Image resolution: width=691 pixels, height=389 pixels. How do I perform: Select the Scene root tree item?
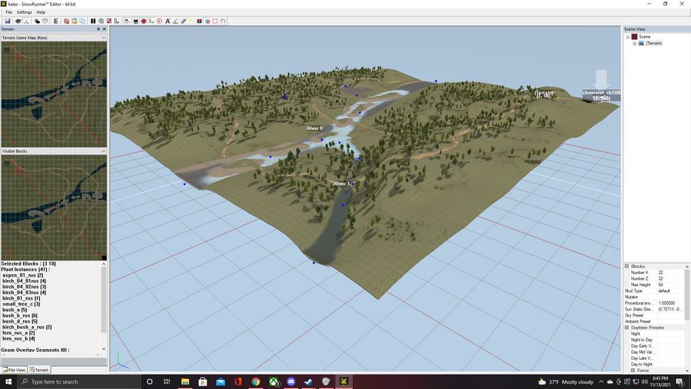click(x=644, y=37)
